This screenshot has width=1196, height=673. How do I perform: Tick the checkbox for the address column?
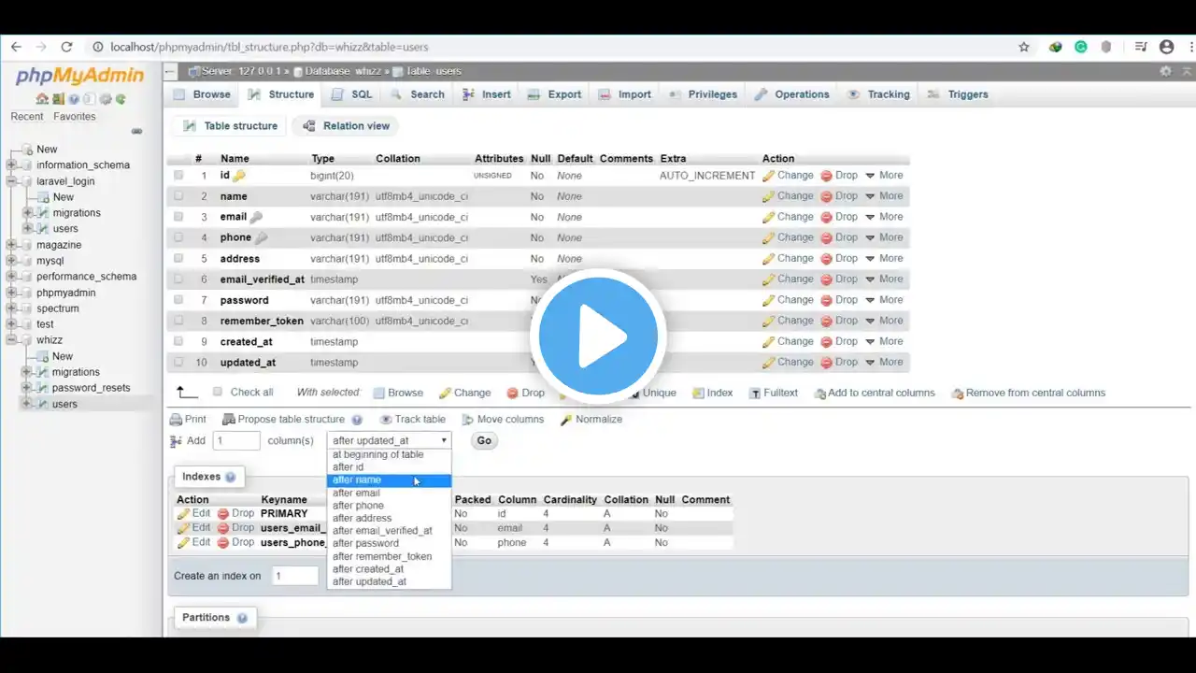(178, 259)
